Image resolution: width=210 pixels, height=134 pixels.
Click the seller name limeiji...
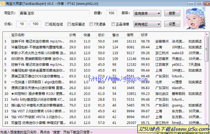click(178, 123)
